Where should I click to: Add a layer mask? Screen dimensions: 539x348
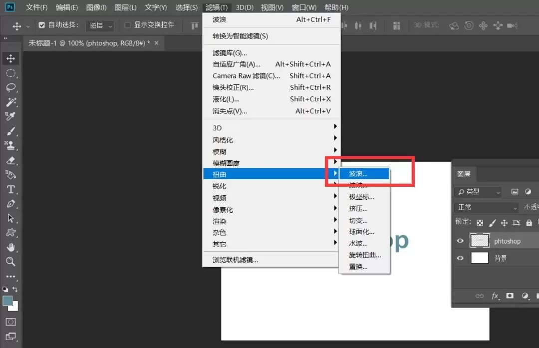click(x=510, y=296)
